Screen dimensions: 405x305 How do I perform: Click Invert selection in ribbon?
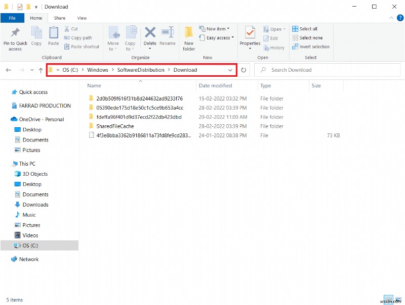[x=311, y=46]
